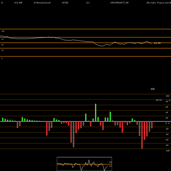Click the "-20" label on the MR axis
Screen dimensions: 171x171
167,129
